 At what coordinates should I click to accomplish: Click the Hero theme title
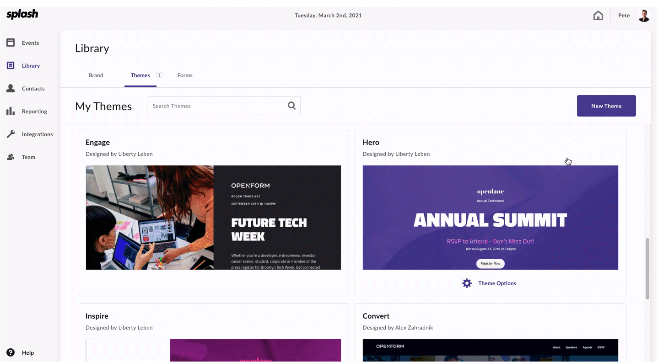tap(371, 143)
